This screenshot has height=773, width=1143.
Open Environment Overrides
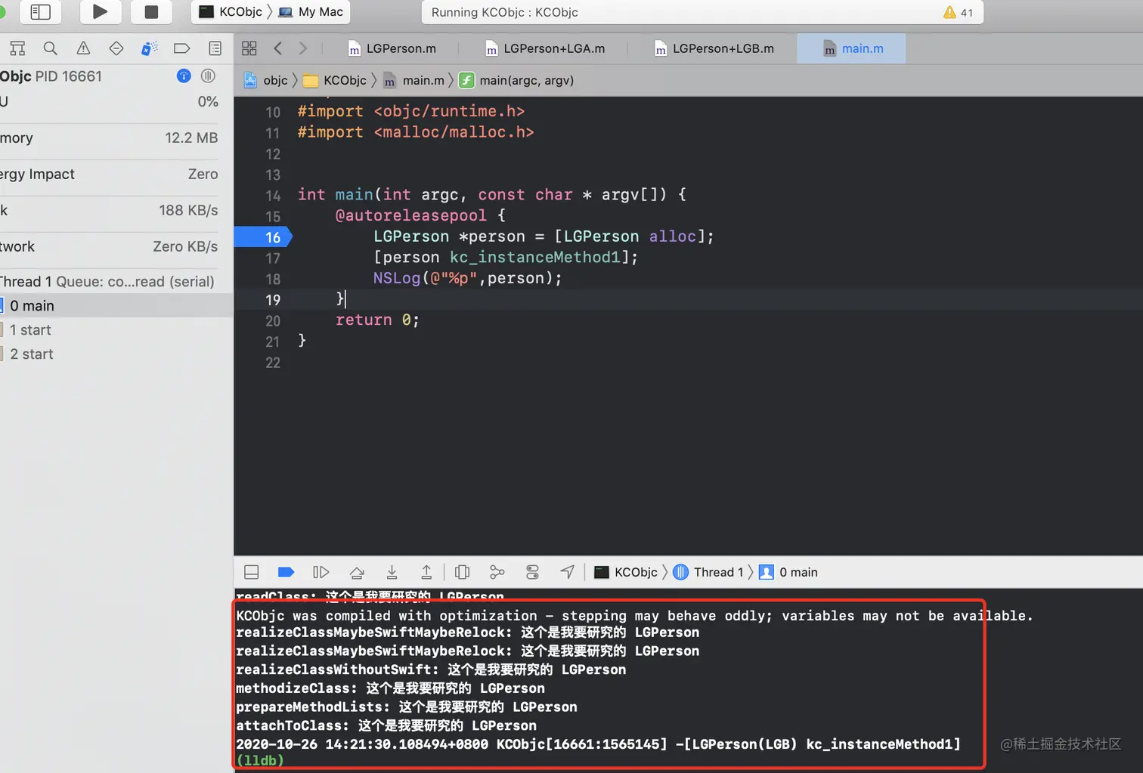[x=532, y=572]
